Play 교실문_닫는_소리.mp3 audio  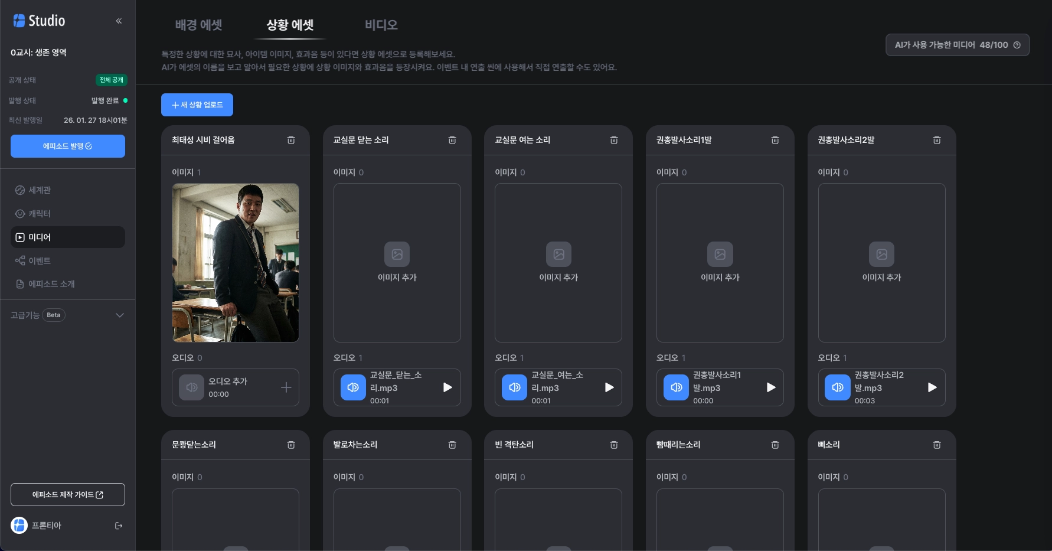(x=447, y=387)
